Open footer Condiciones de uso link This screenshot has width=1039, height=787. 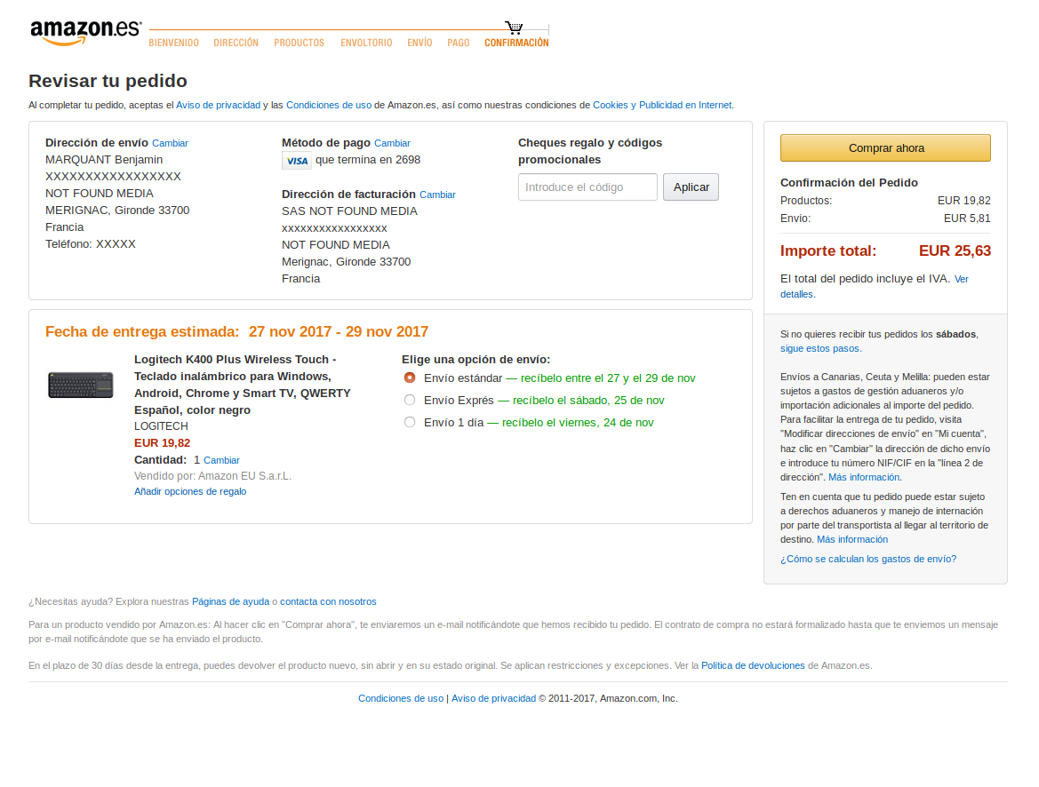click(401, 699)
